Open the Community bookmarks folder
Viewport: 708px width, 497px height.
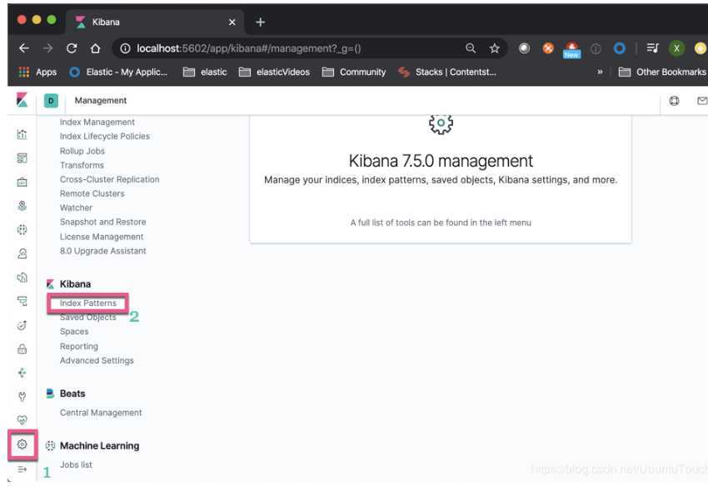pos(354,72)
